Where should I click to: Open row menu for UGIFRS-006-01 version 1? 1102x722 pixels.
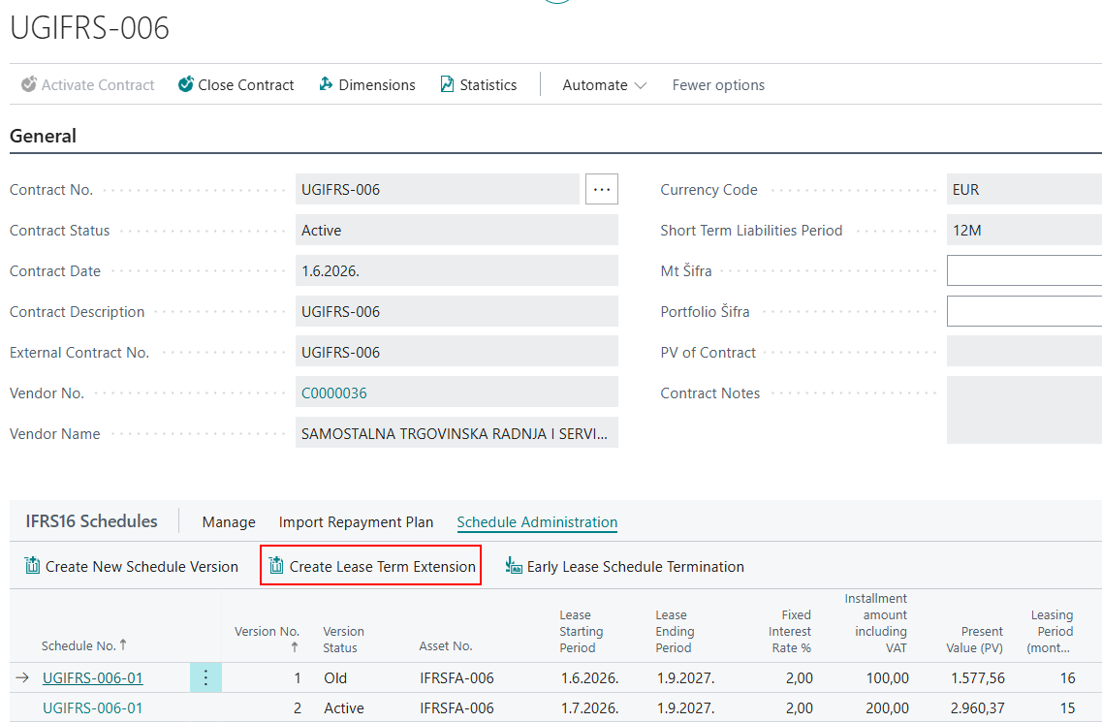[x=205, y=677]
